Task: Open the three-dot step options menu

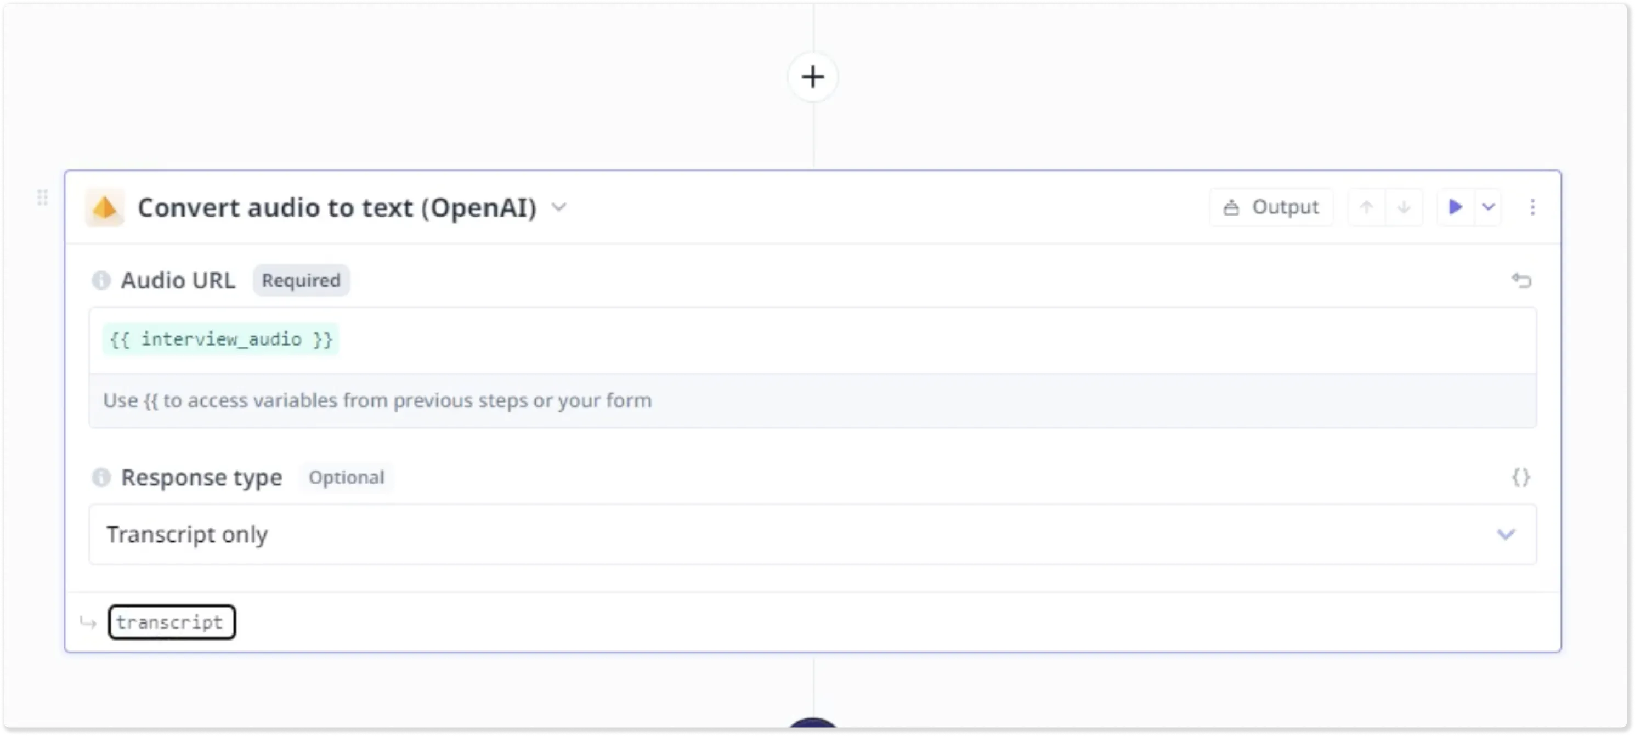Action: (1532, 207)
